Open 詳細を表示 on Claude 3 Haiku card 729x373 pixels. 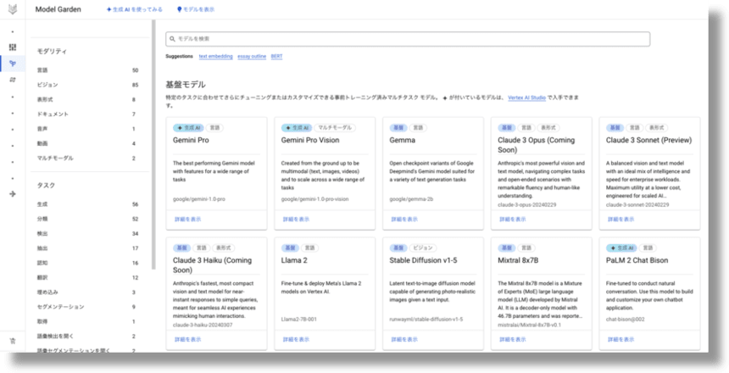[188, 339]
